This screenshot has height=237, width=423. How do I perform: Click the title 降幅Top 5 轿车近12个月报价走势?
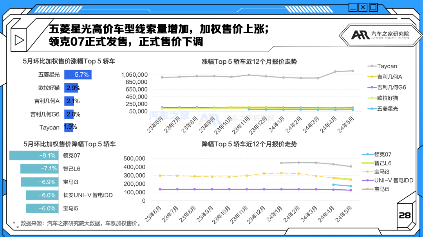point(249,144)
